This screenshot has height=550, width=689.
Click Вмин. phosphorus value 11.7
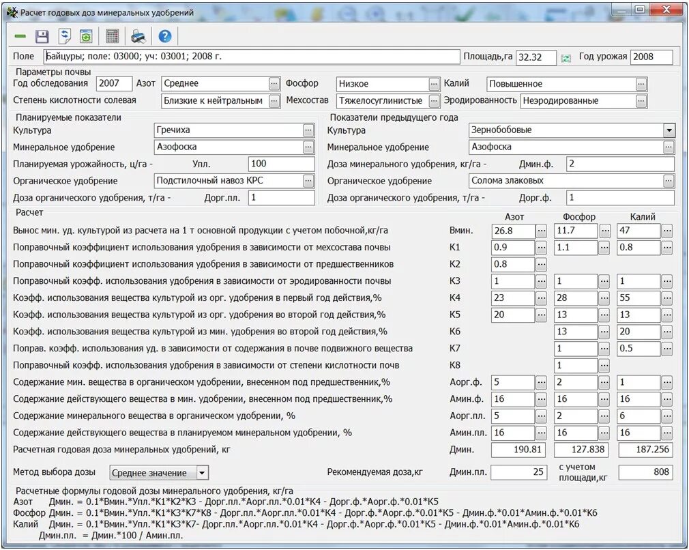(x=576, y=231)
